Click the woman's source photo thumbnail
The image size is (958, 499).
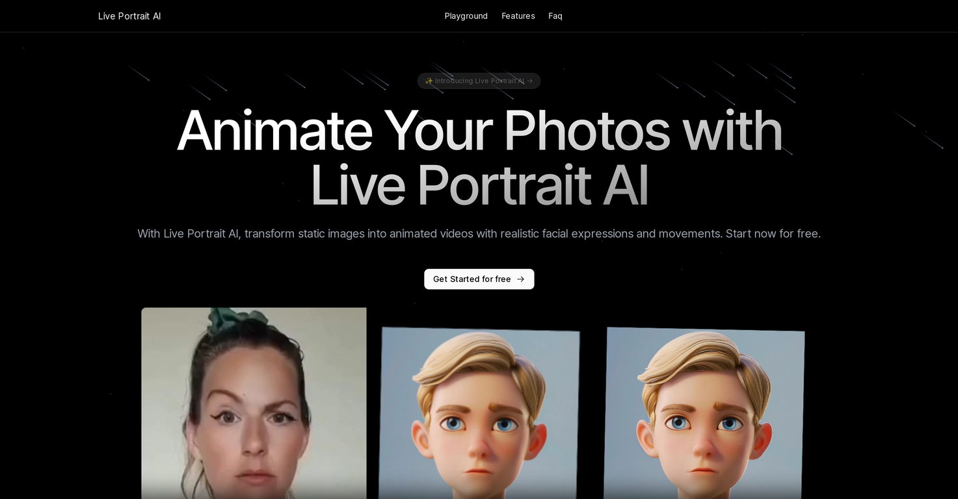(254, 403)
